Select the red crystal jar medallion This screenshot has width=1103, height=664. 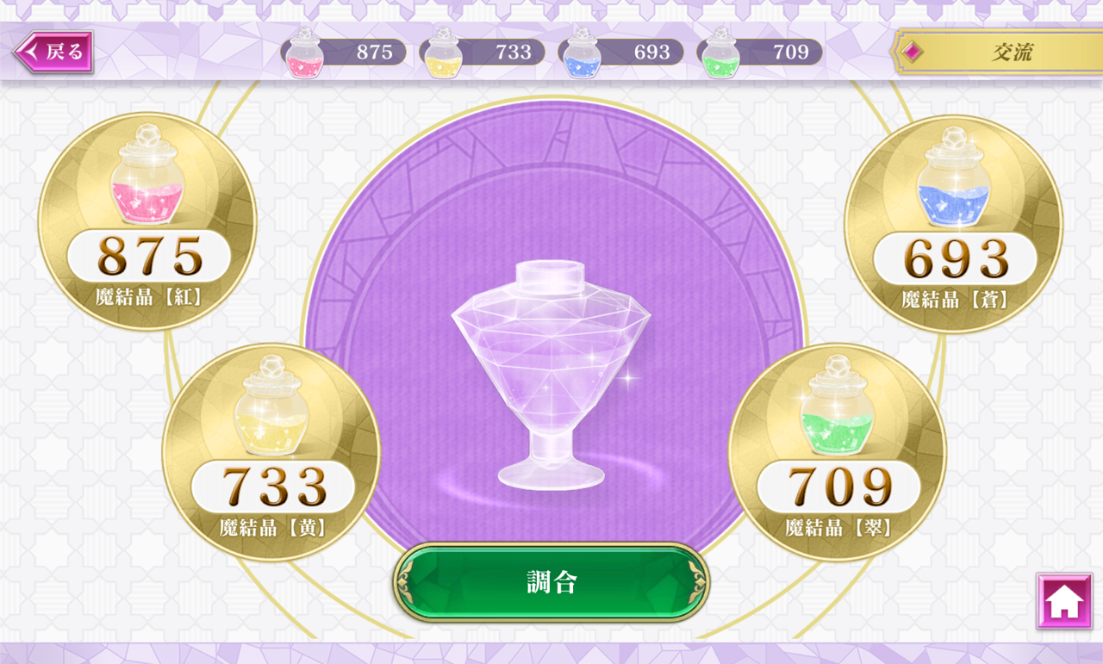[x=147, y=221]
